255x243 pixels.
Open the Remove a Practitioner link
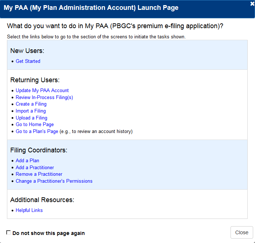39,174
